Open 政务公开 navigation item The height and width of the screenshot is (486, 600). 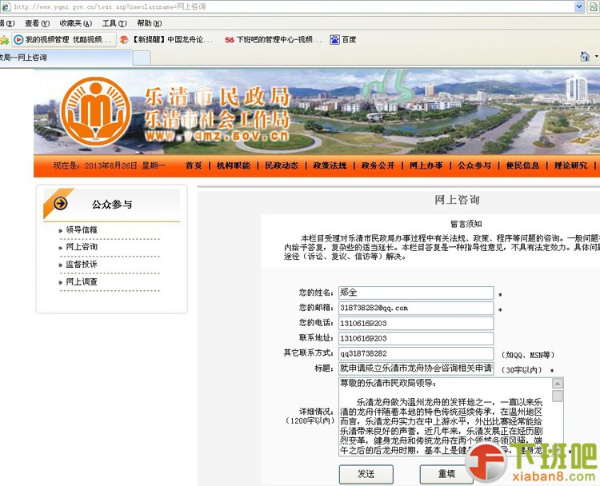click(x=378, y=165)
